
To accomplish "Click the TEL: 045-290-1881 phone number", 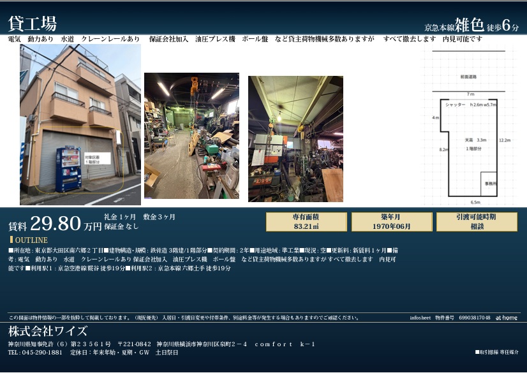I will pyautogui.click(x=35, y=352).
